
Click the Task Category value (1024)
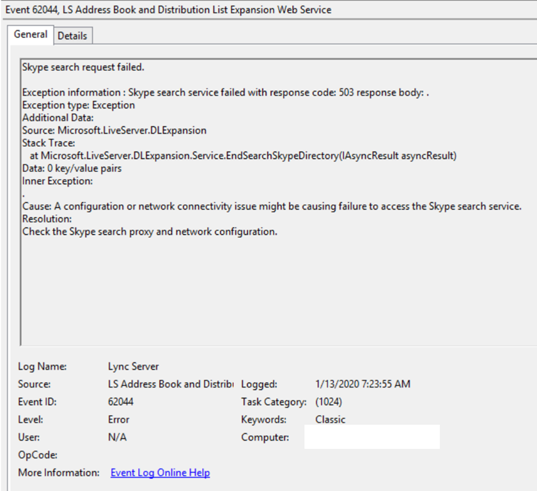(329, 402)
